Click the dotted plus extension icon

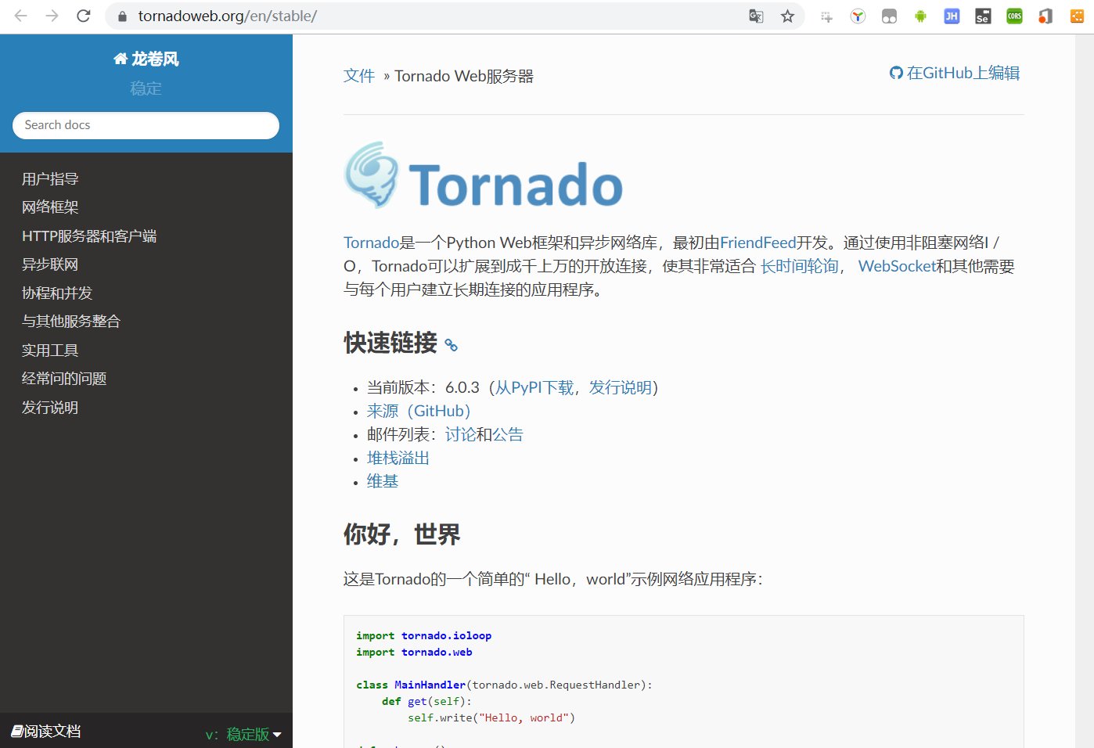tap(826, 16)
